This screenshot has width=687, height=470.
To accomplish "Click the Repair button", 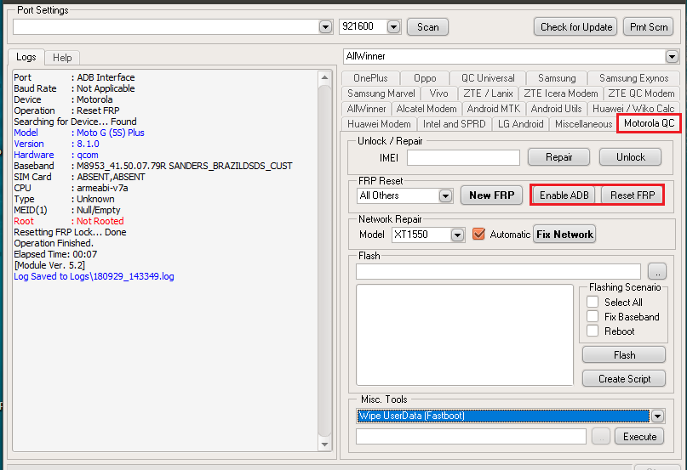I will [x=558, y=157].
